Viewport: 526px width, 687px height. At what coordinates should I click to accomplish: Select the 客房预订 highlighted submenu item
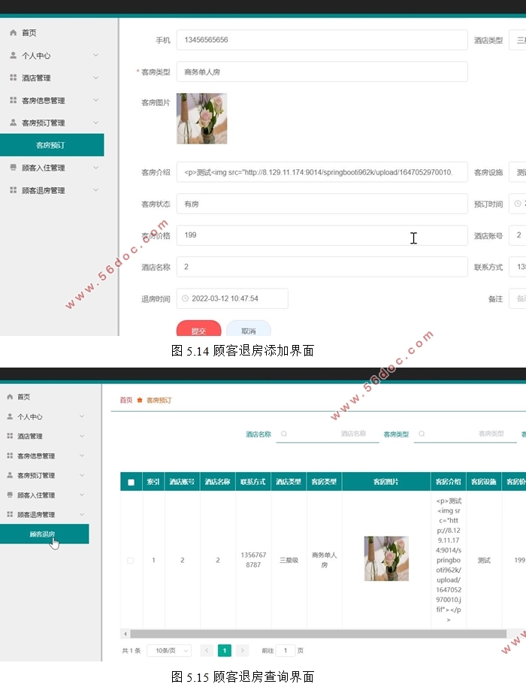point(51,145)
